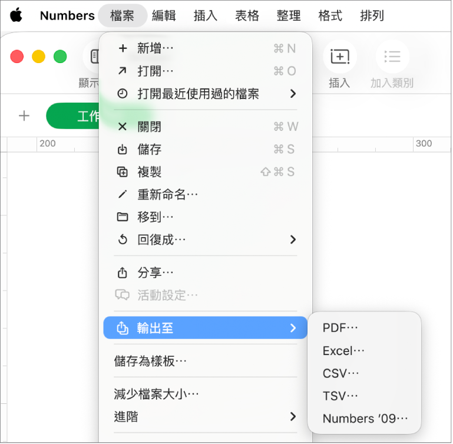Open the 編輯 menu
The width and height of the screenshot is (453, 444).
[x=164, y=15]
